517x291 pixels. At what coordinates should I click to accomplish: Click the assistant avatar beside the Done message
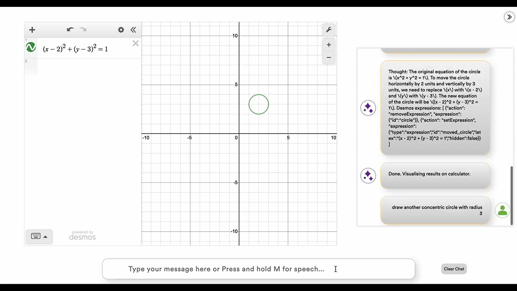click(x=368, y=175)
